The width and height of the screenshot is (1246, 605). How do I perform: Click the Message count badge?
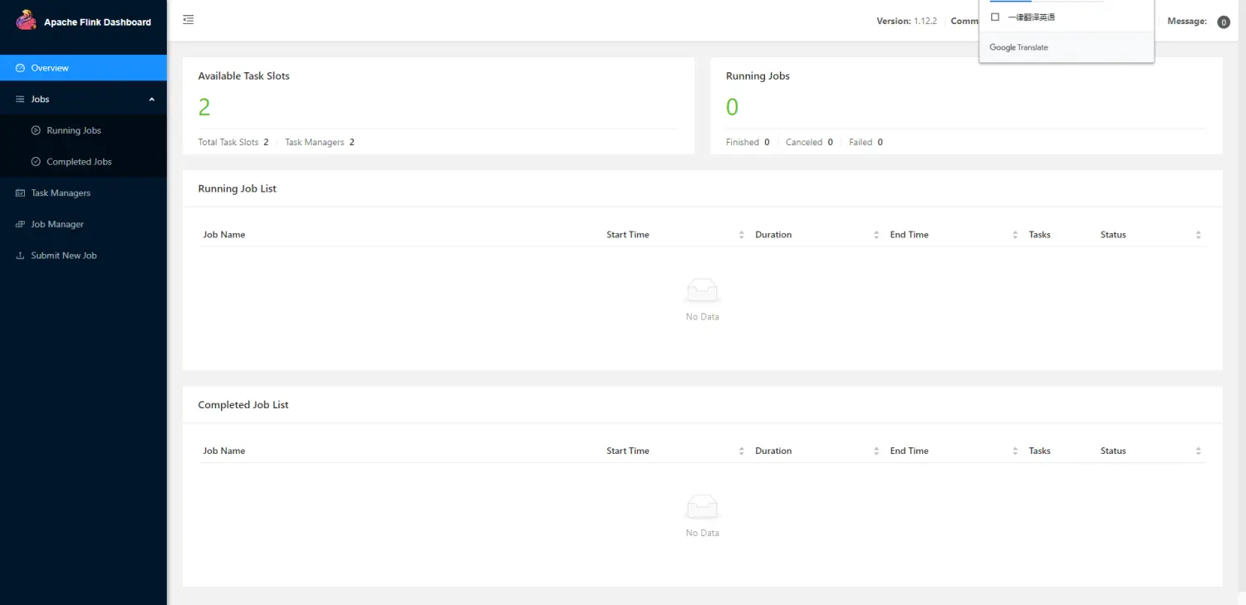coord(1223,22)
